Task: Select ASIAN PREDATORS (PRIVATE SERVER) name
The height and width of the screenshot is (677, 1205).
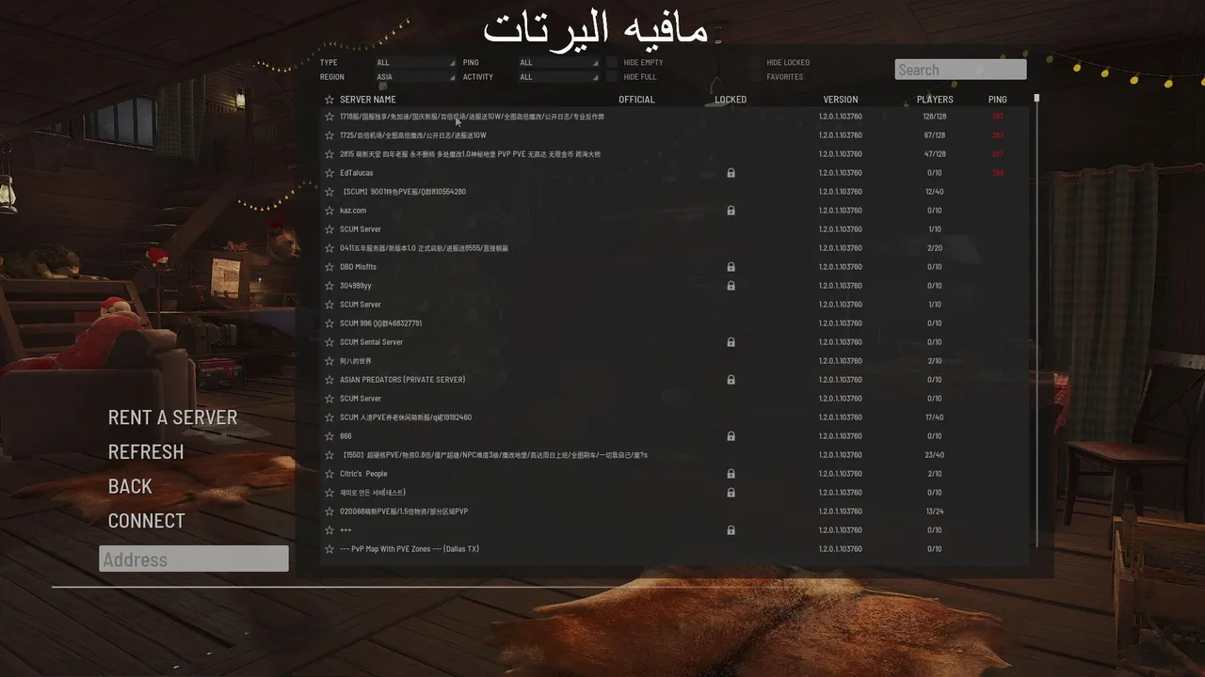Action: [x=403, y=380]
